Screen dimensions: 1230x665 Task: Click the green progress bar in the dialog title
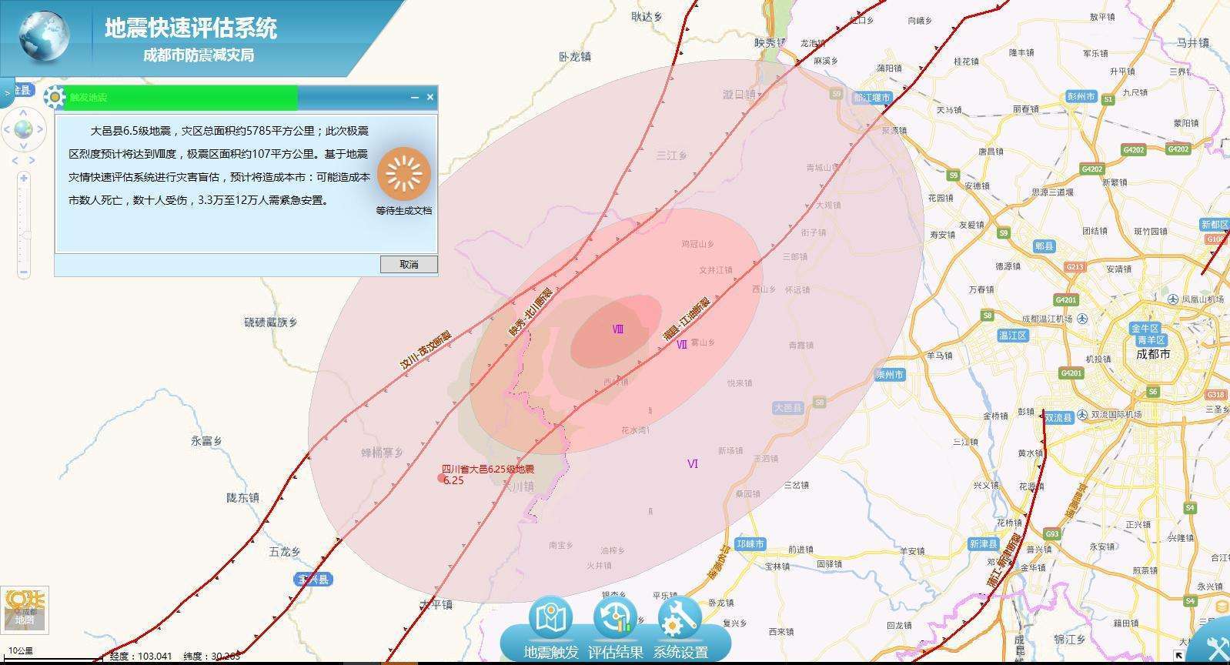182,97
